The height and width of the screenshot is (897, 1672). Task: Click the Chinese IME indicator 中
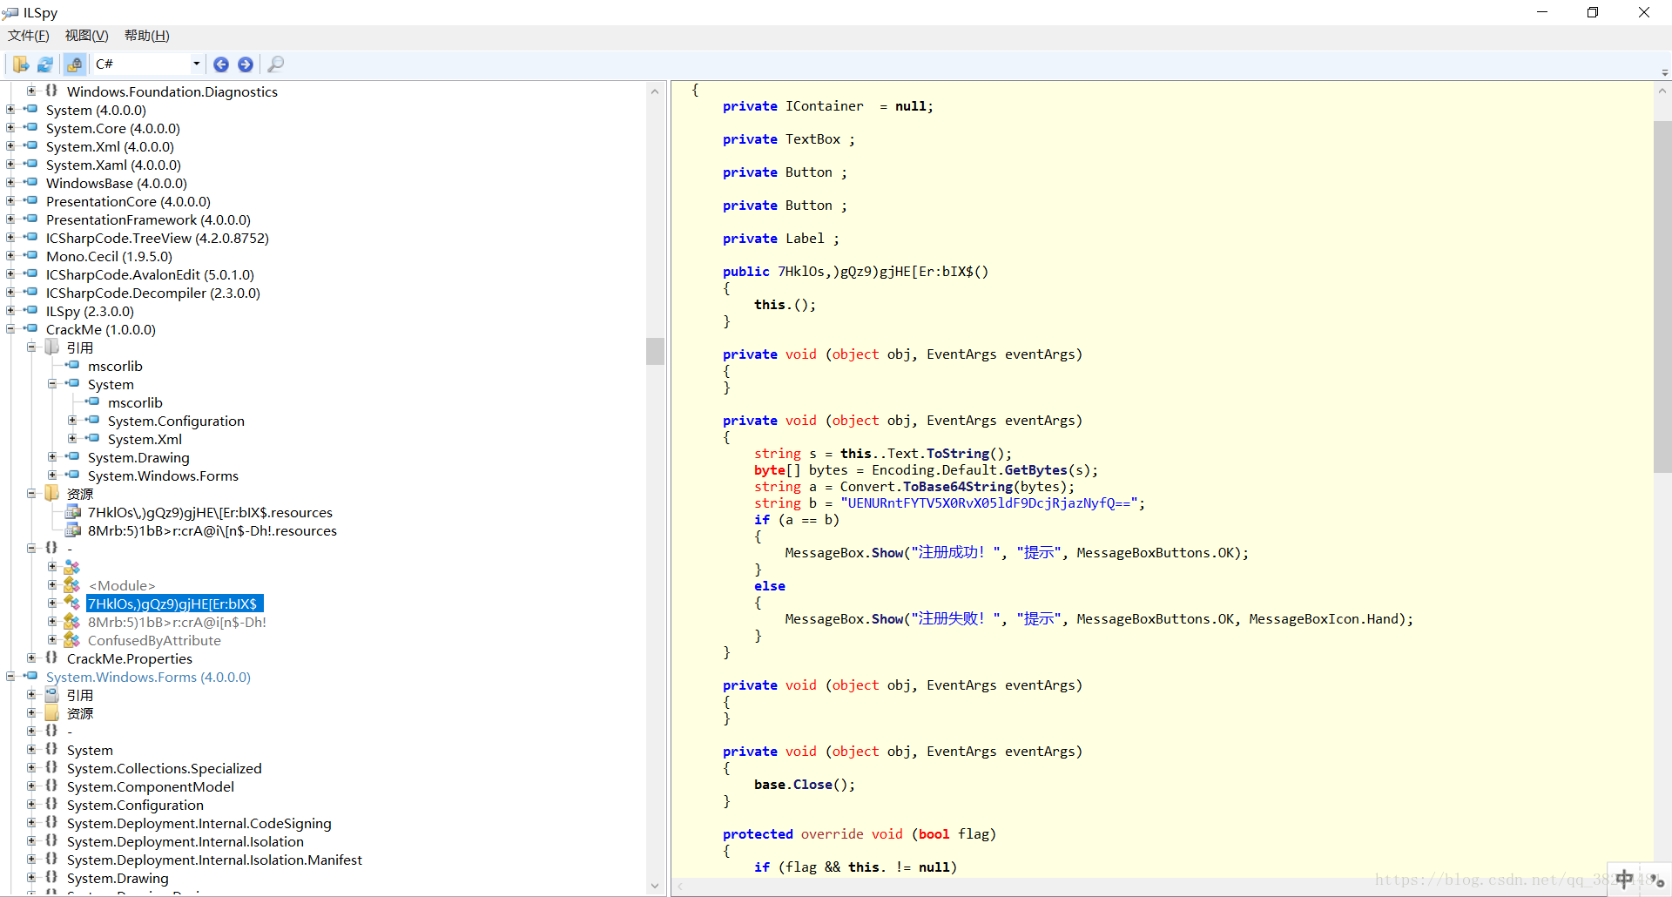[1624, 880]
